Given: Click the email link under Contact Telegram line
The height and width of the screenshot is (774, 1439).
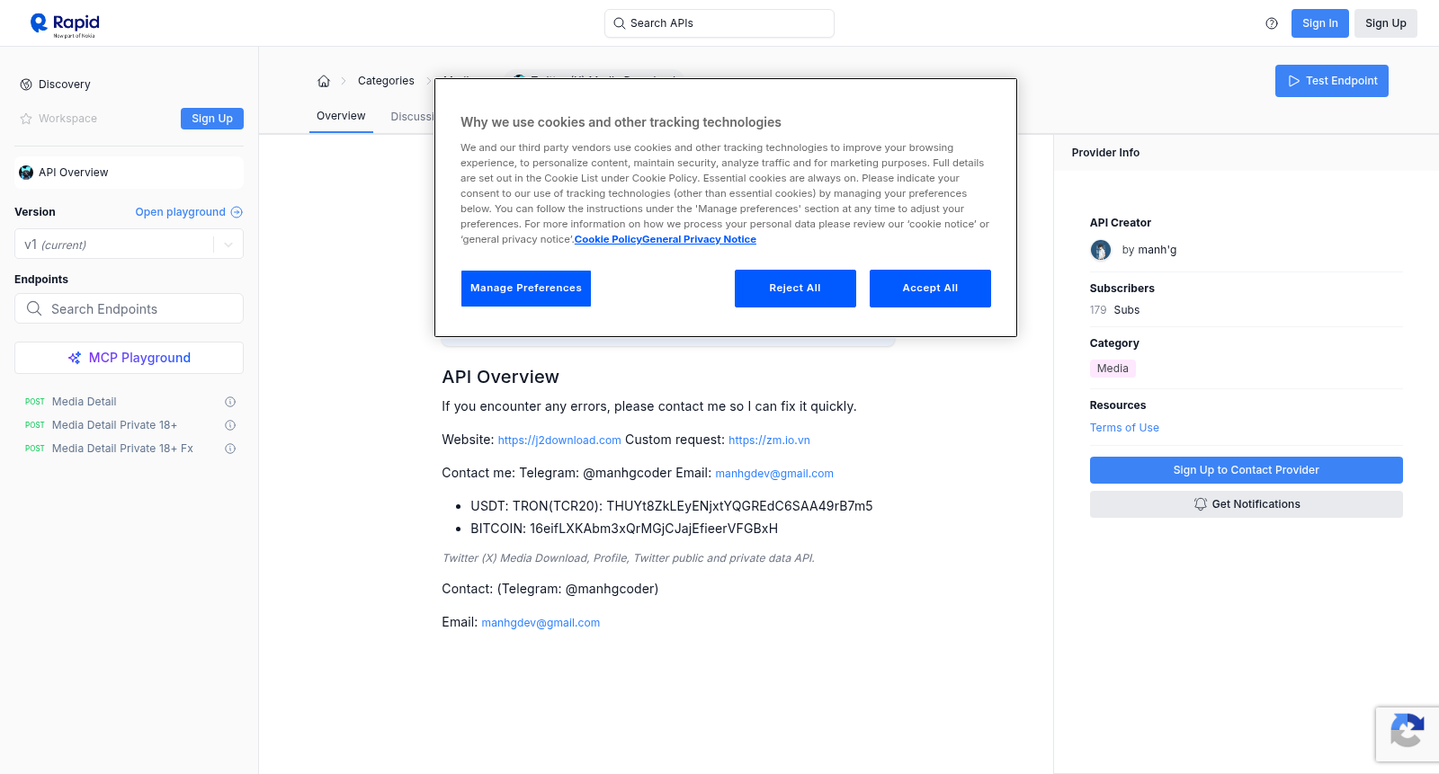Looking at the screenshot, I should click(541, 623).
